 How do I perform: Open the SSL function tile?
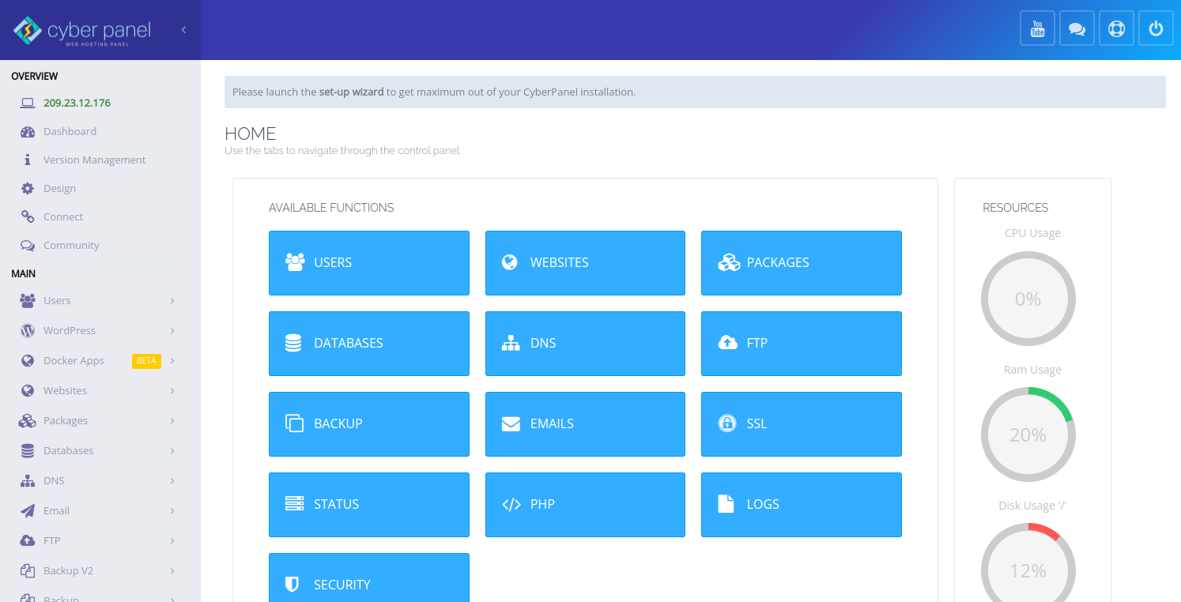coord(801,424)
